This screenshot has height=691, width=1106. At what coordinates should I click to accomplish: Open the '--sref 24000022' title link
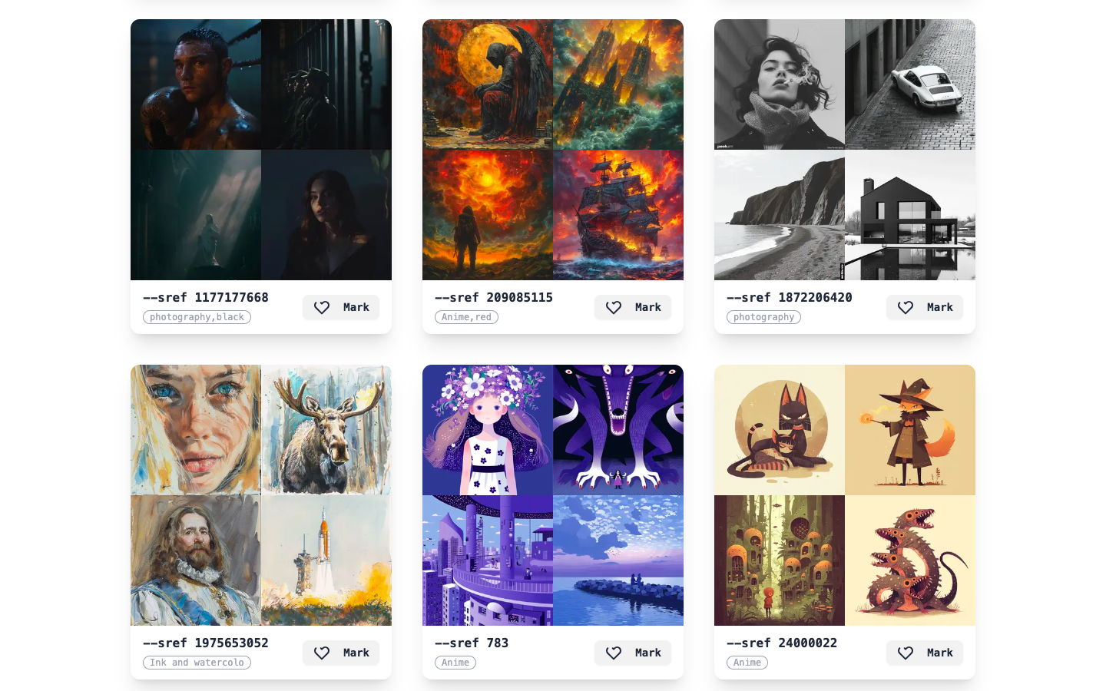(782, 643)
